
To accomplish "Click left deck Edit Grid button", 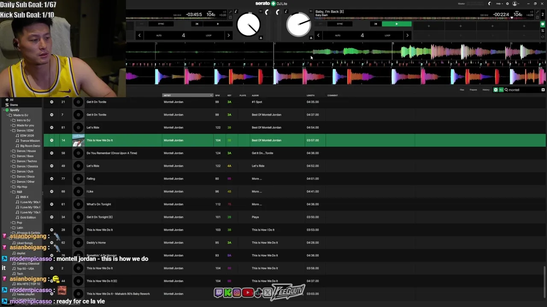I will pos(177,15).
